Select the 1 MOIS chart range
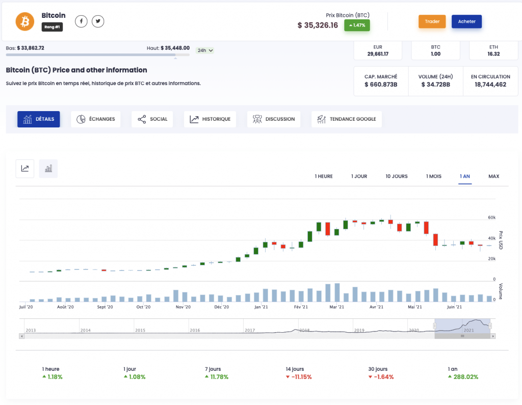This screenshot has width=522, height=405. coord(434,176)
